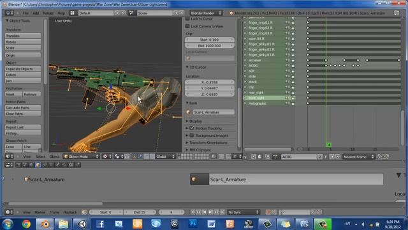Click the Windows Start button
The width and height of the screenshot is (408, 230).
tap(8, 224)
